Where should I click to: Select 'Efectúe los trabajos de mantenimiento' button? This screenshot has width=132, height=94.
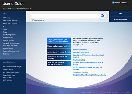point(59,63)
